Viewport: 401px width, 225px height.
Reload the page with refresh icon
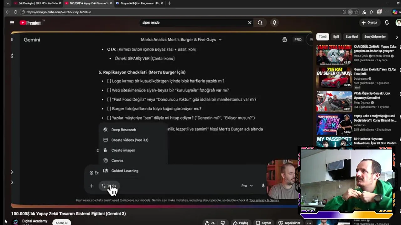15,12
